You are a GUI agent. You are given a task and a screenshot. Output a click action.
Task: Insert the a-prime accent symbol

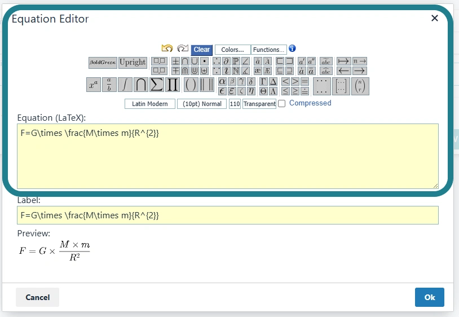pos(302,61)
